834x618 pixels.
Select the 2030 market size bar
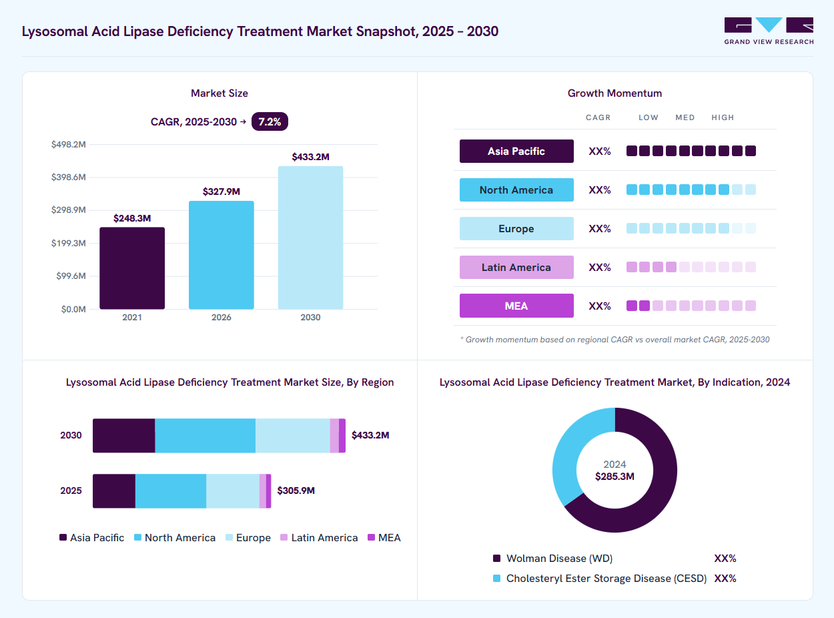pos(310,238)
